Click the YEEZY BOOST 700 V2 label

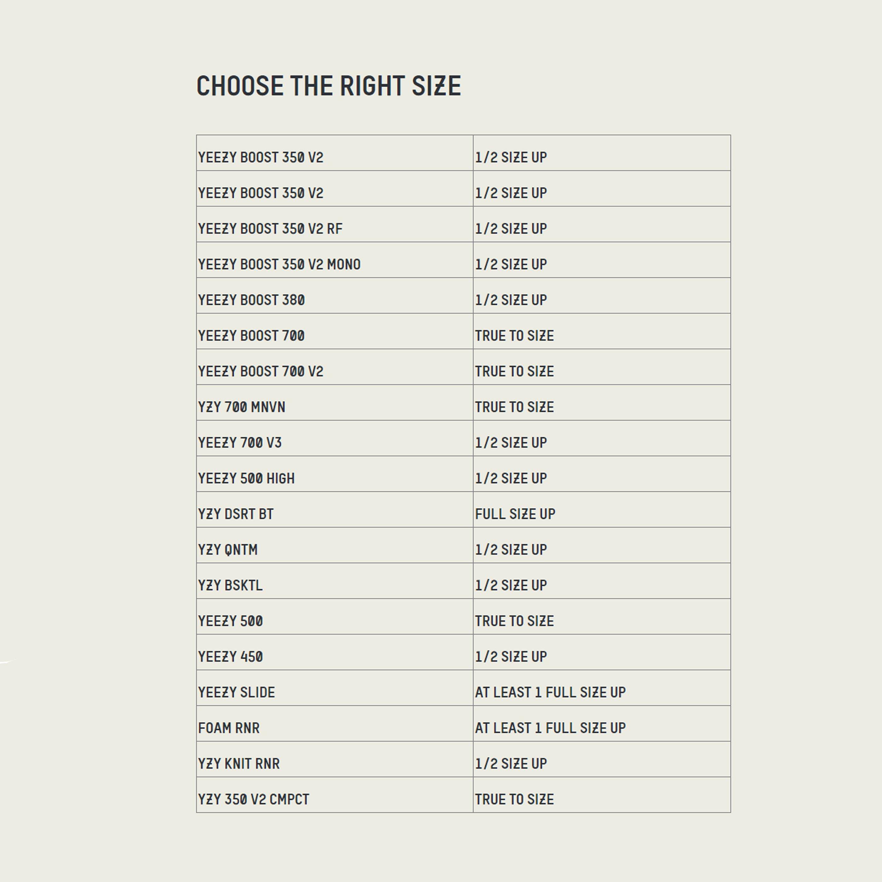tap(260, 371)
